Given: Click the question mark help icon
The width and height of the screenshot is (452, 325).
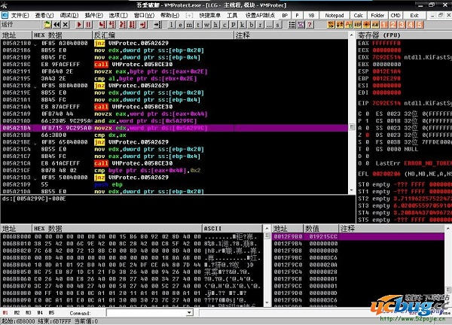Looking at the screenshot, I should click(310, 25).
